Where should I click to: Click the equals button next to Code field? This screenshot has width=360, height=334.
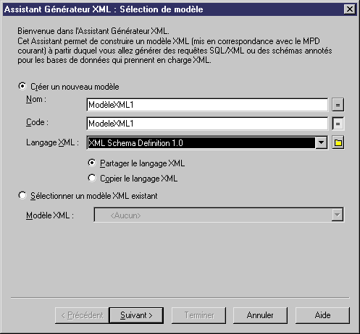tap(338, 124)
